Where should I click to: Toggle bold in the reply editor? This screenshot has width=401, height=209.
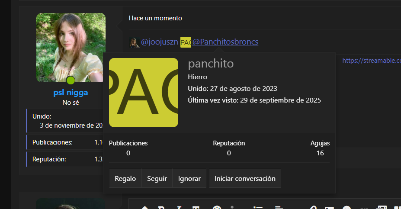click(161, 207)
